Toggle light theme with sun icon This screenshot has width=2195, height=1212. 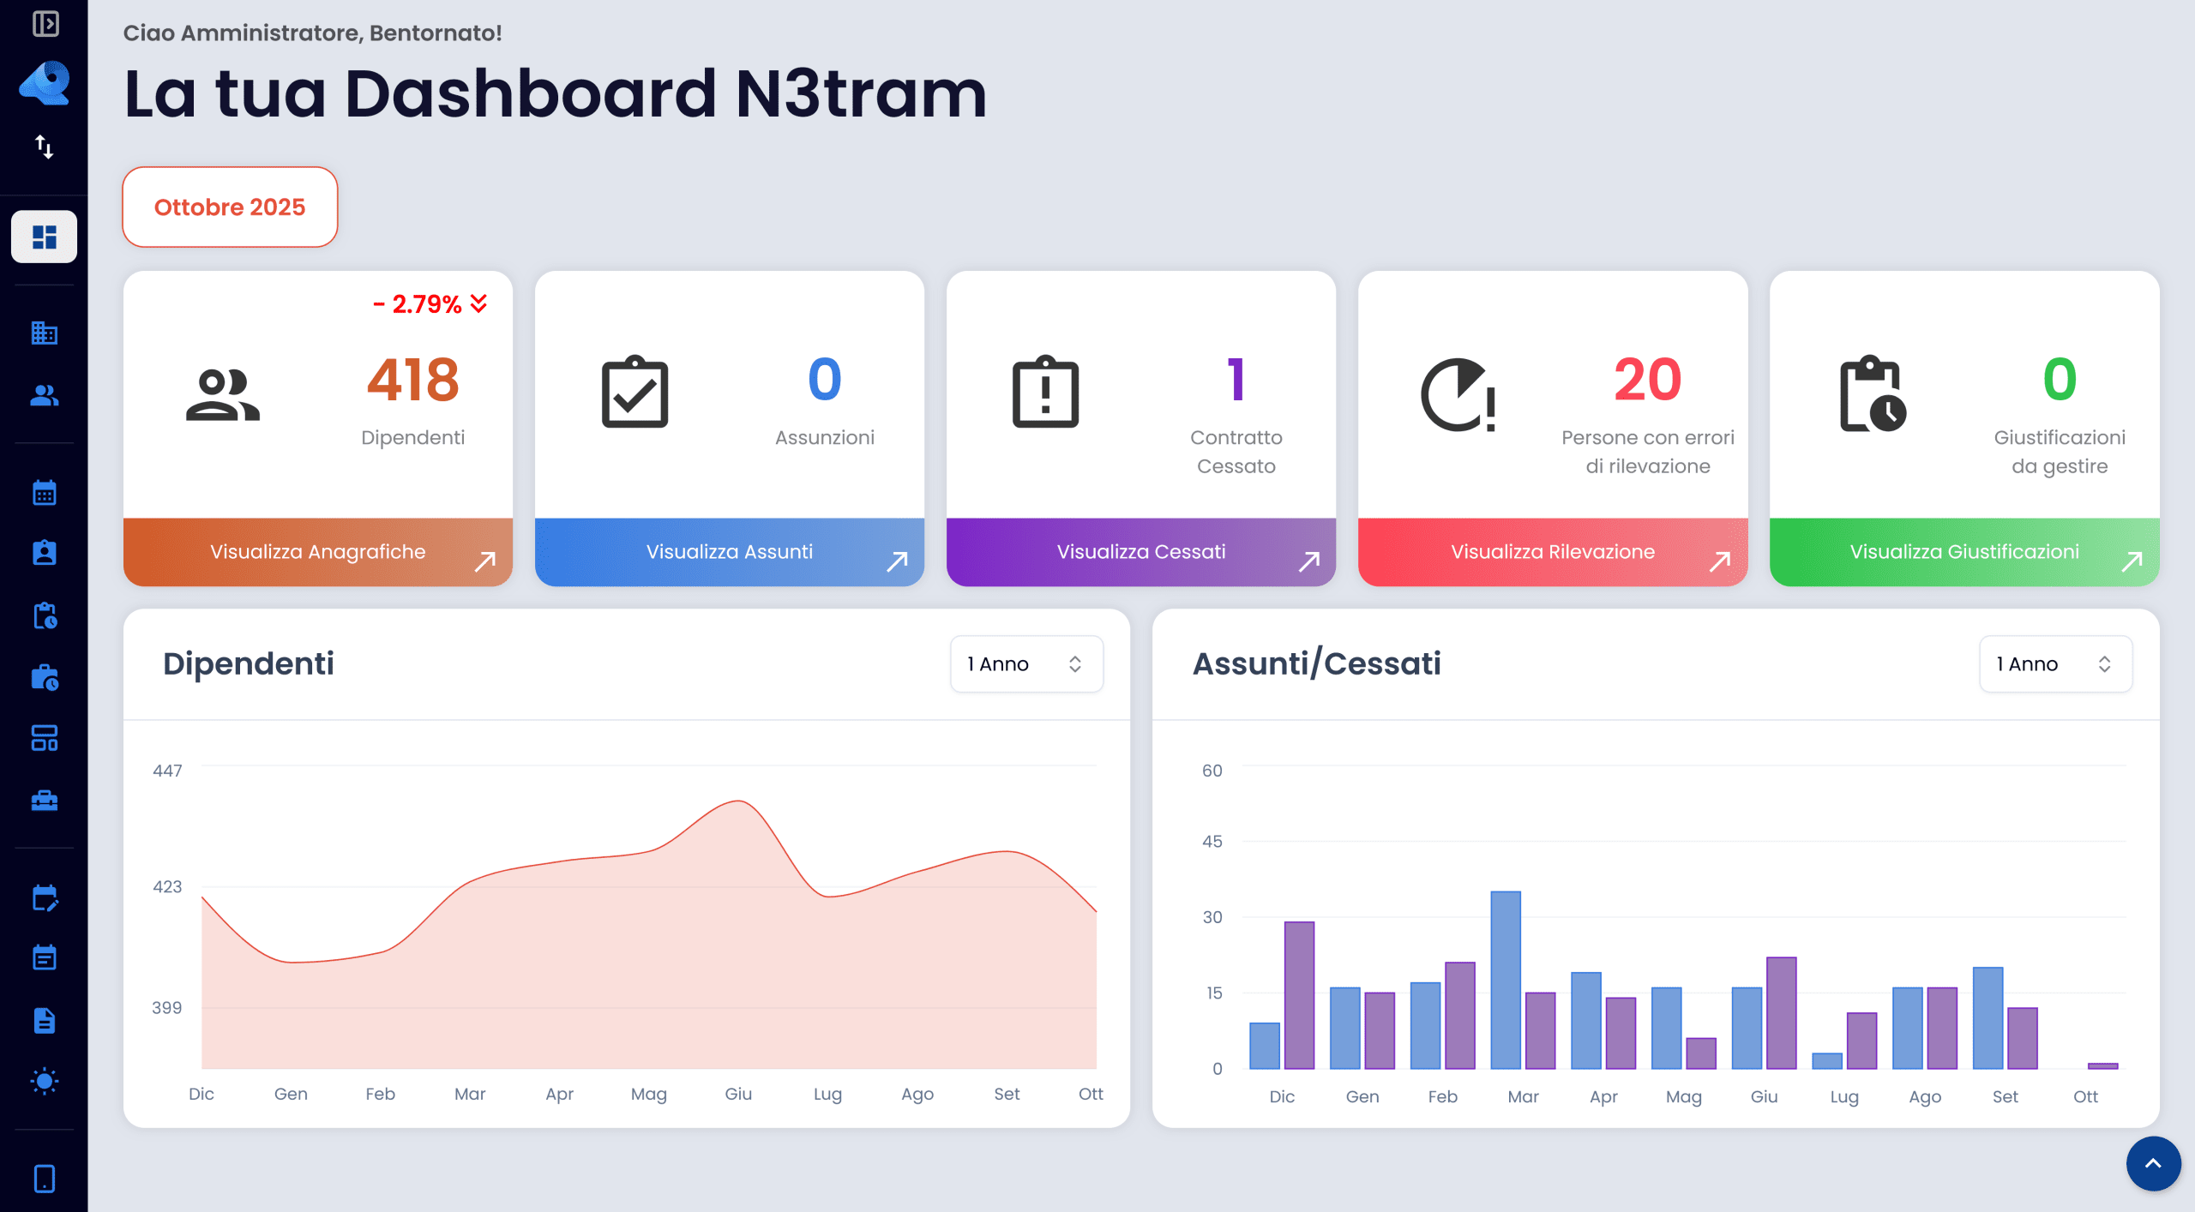(x=45, y=1081)
